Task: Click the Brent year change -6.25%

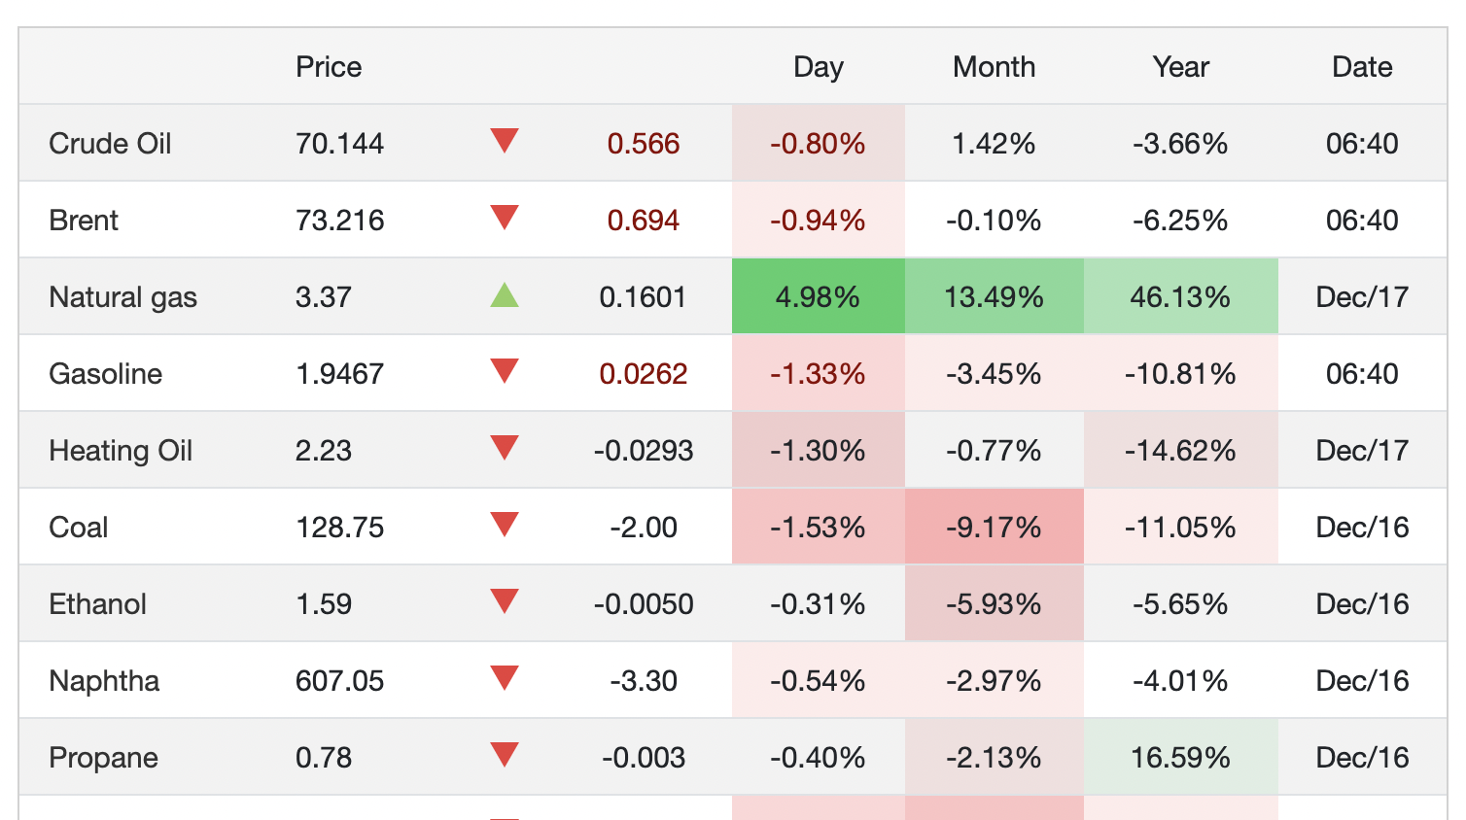Action: pos(1180,221)
